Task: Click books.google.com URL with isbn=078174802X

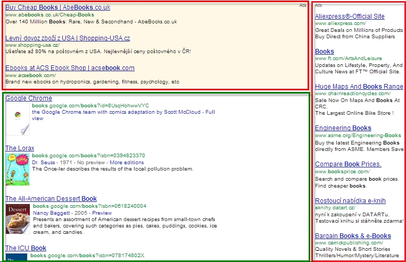Action: pyautogui.click(x=87, y=255)
